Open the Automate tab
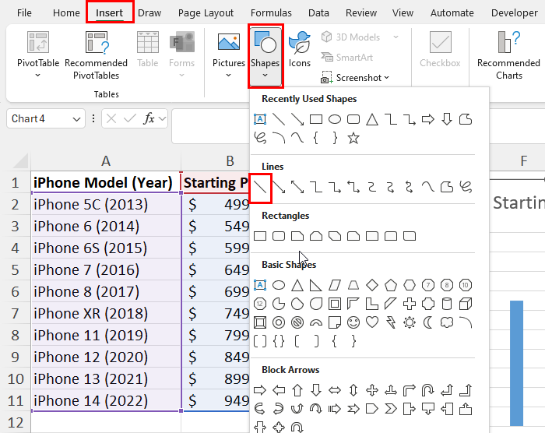 tap(452, 13)
